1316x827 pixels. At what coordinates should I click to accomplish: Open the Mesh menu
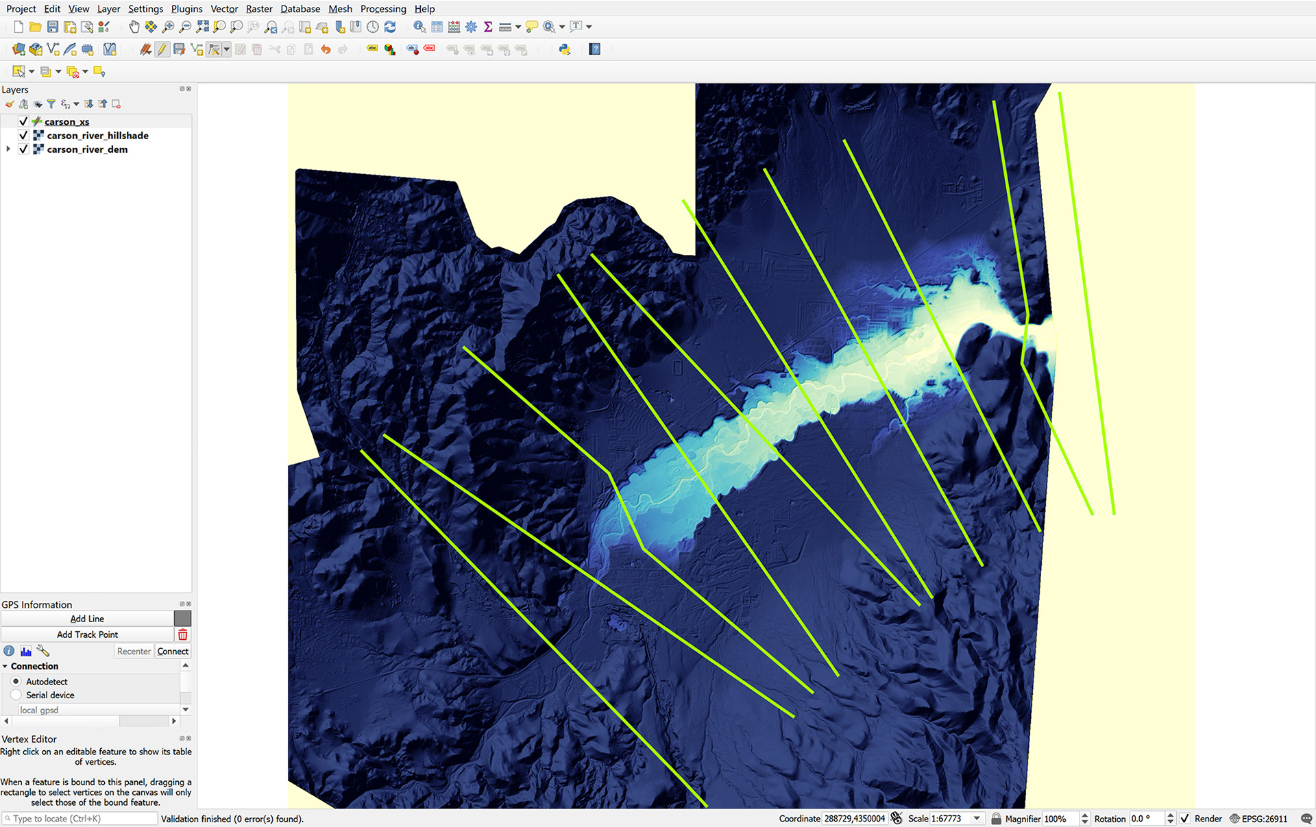(x=340, y=9)
